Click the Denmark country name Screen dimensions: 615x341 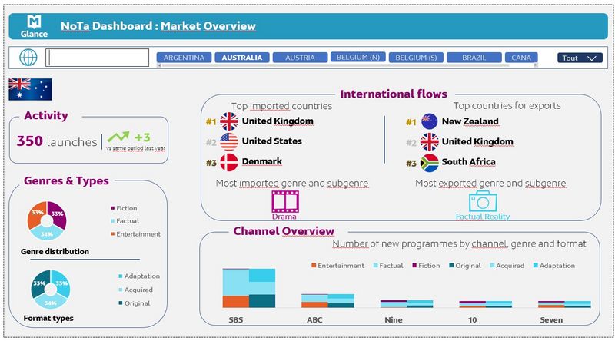[x=262, y=161]
